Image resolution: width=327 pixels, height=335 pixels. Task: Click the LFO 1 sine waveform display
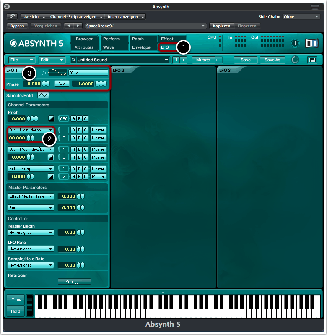point(57,72)
